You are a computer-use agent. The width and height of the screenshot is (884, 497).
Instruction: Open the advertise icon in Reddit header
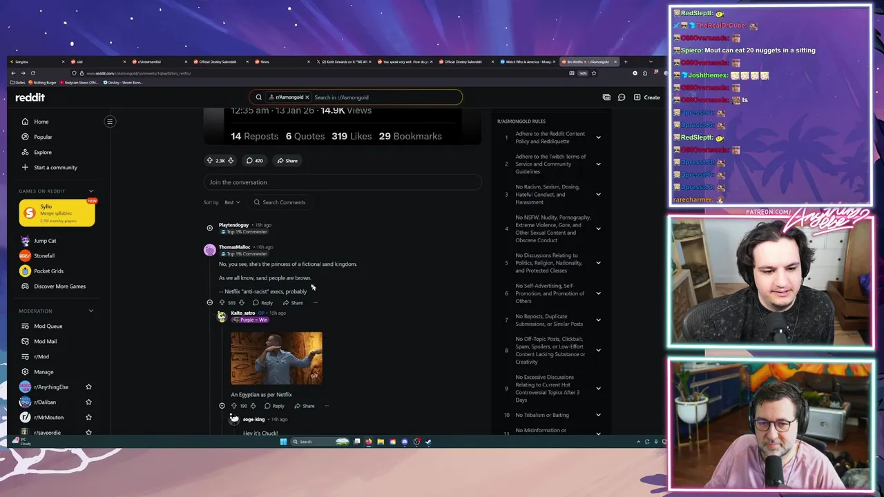click(x=606, y=97)
